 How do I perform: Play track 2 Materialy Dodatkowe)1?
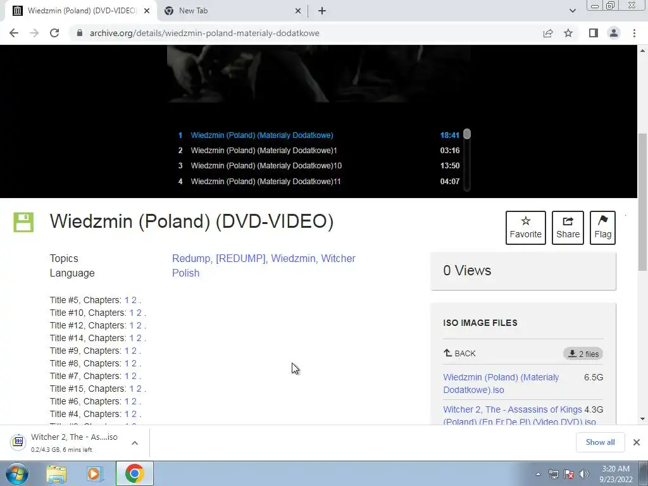319,151
